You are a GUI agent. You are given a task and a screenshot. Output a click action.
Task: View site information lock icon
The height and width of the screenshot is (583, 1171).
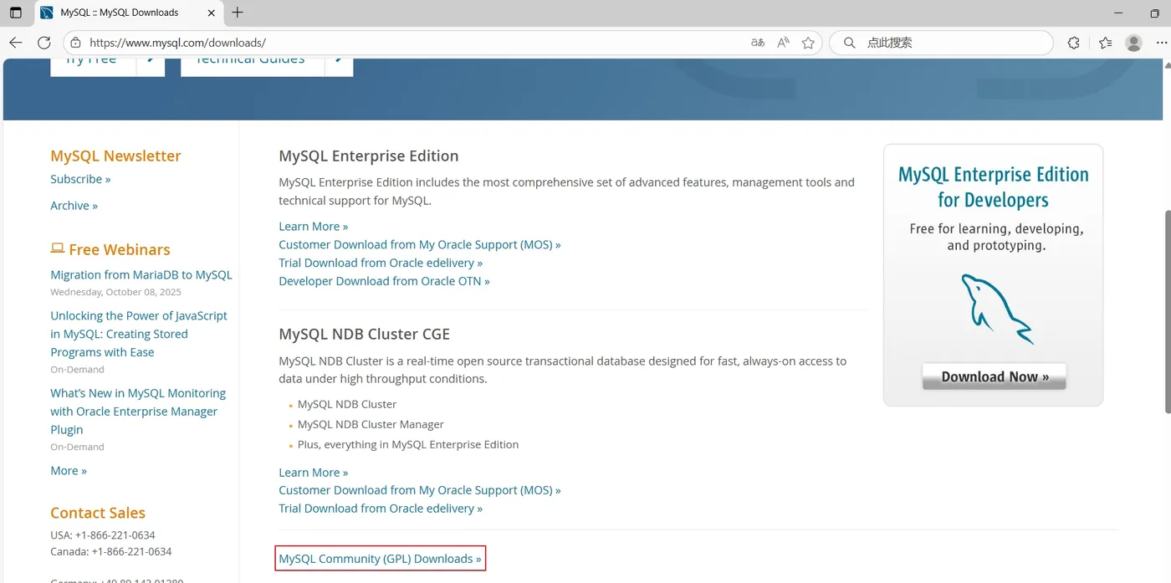(x=76, y=43)
